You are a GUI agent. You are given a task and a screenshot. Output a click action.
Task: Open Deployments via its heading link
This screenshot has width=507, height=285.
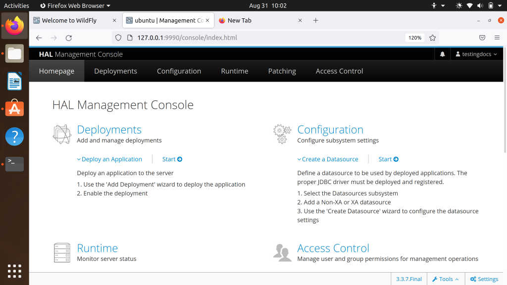click(x=109, y=129)
